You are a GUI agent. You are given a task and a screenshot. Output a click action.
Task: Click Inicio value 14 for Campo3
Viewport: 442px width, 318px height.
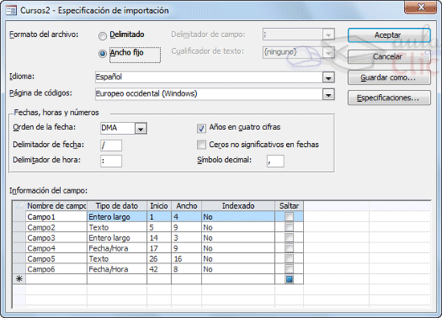(x=159, y=238)
